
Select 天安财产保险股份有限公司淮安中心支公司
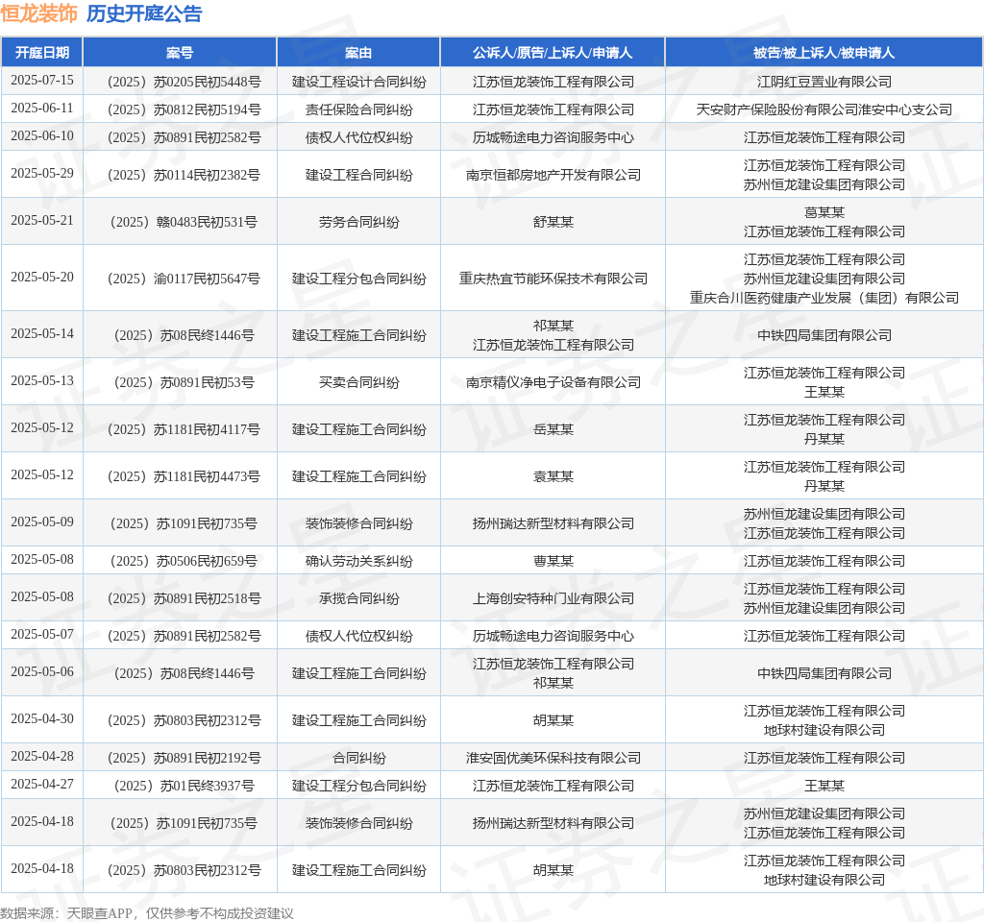point(824,109)
